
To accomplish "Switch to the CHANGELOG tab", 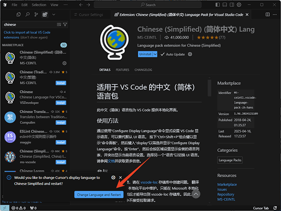I will (143, 70).
